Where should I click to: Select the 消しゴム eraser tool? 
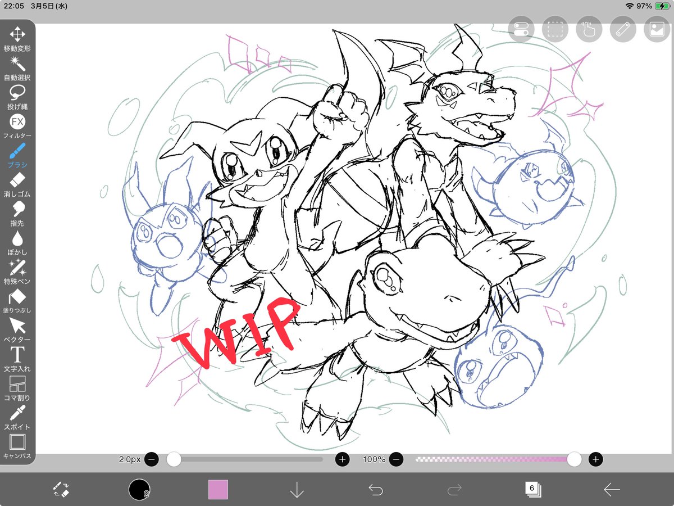tap(17, 185)
